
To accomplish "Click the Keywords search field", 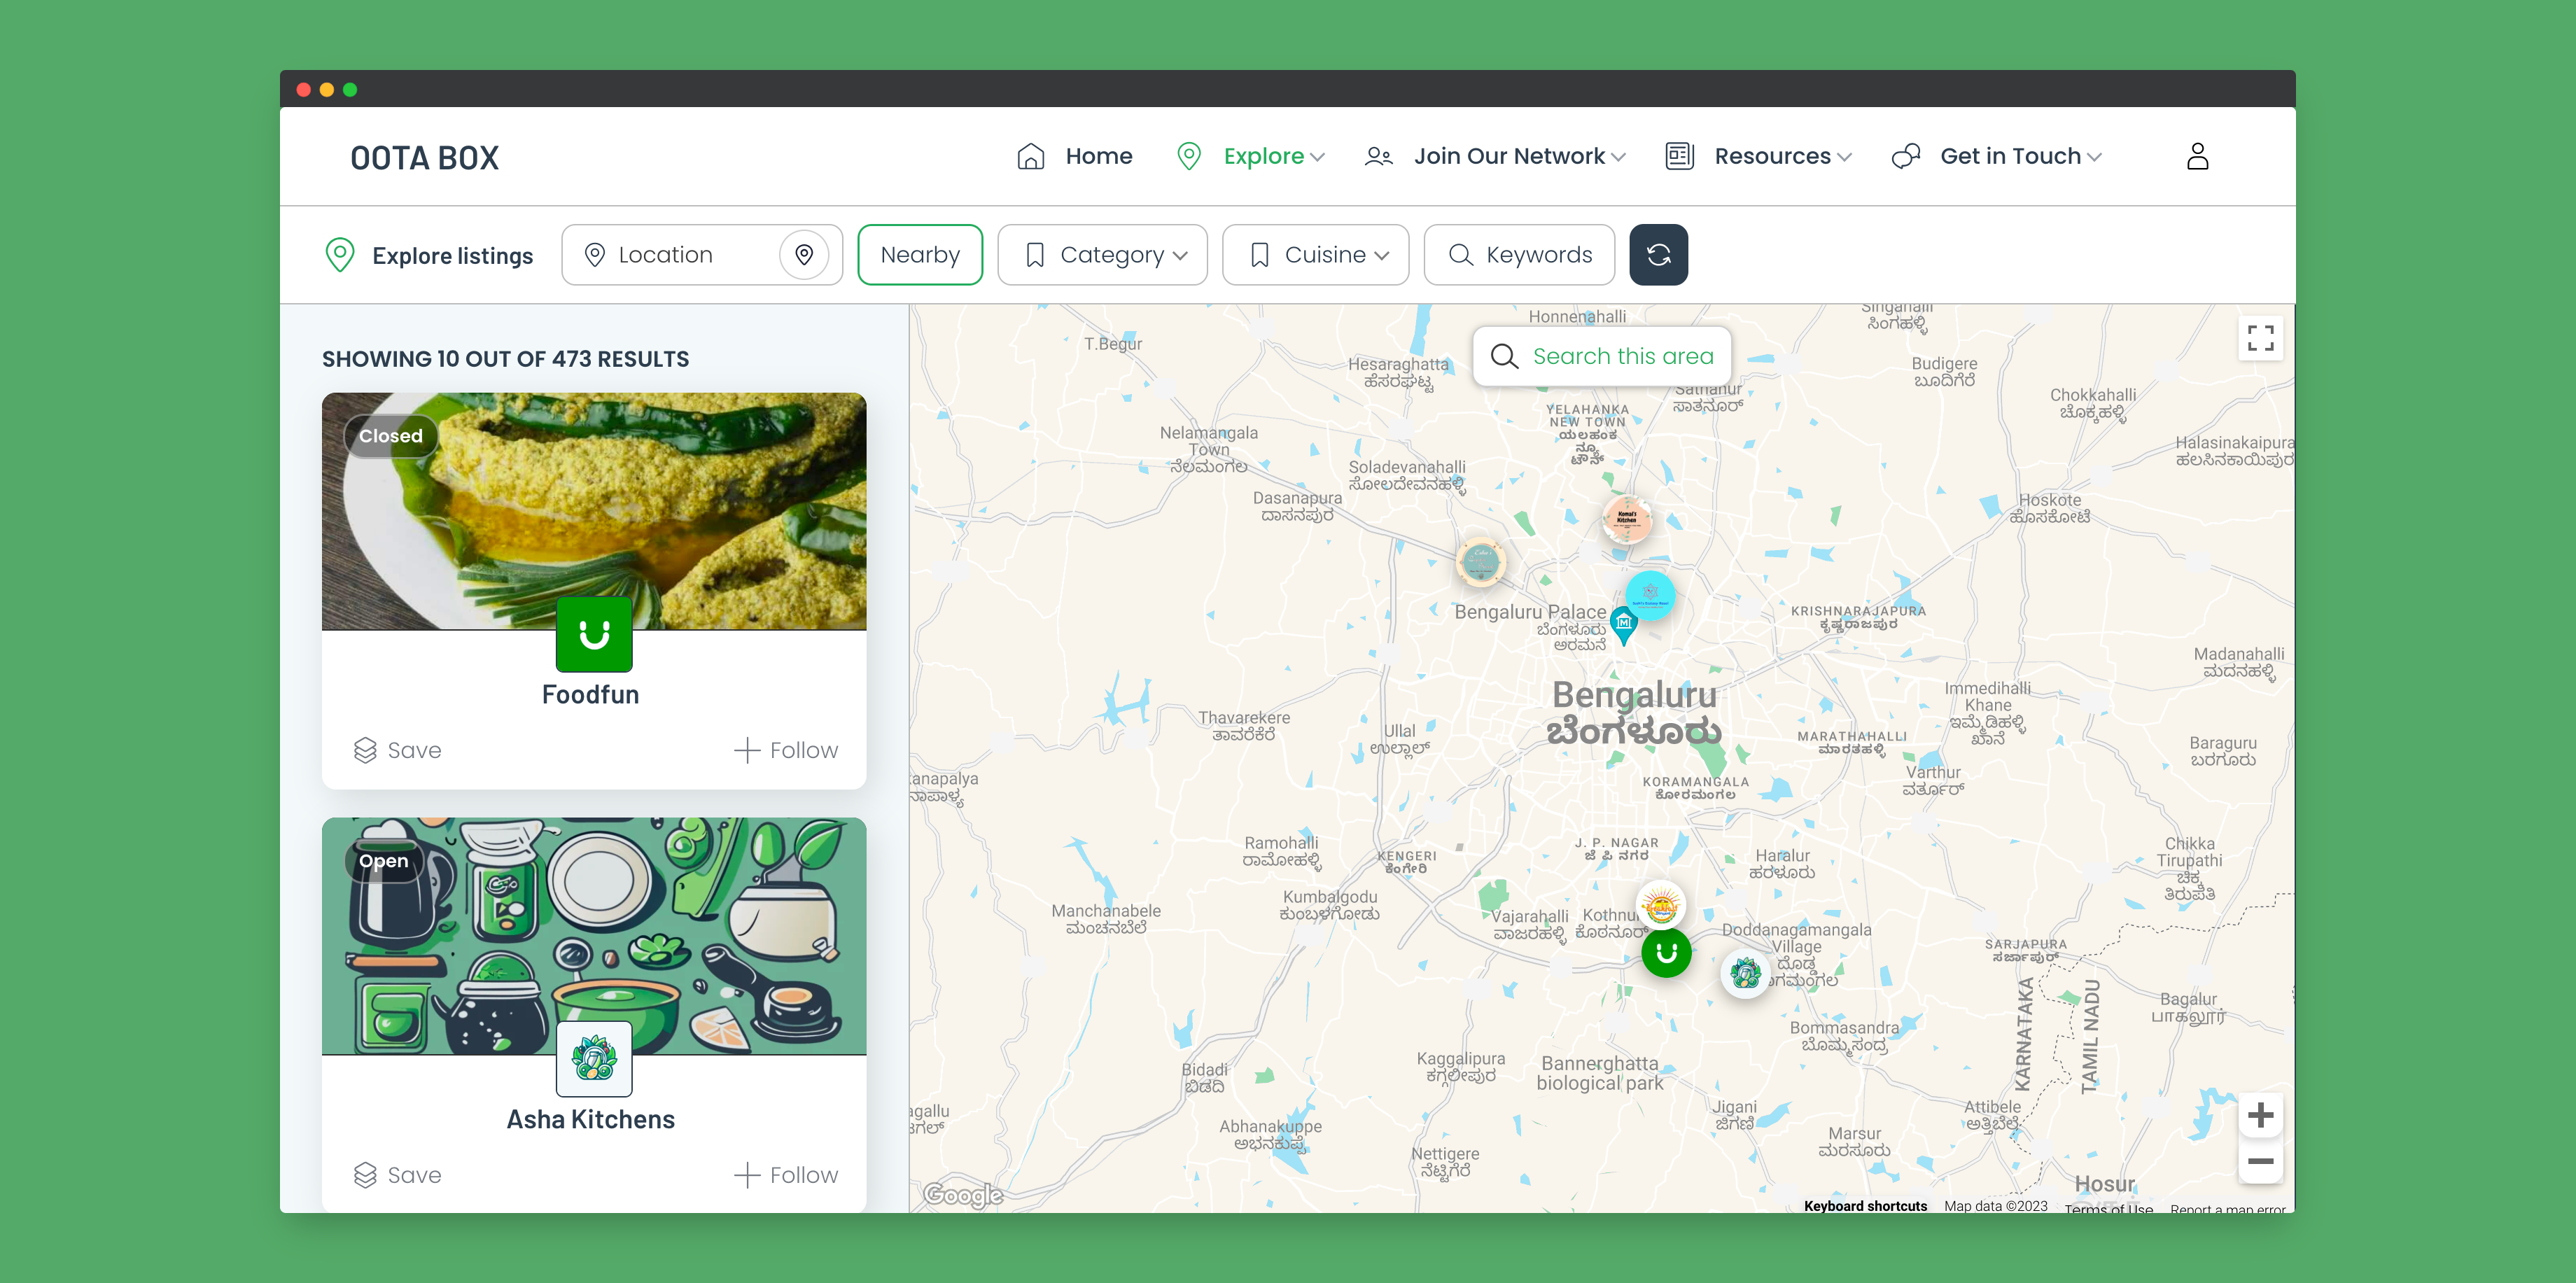I will 1519,255.
